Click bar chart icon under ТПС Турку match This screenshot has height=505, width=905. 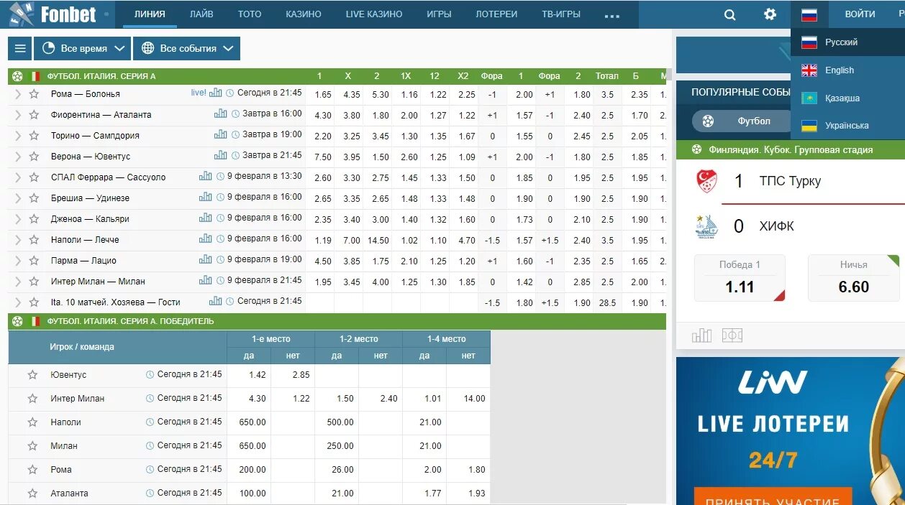702,335
